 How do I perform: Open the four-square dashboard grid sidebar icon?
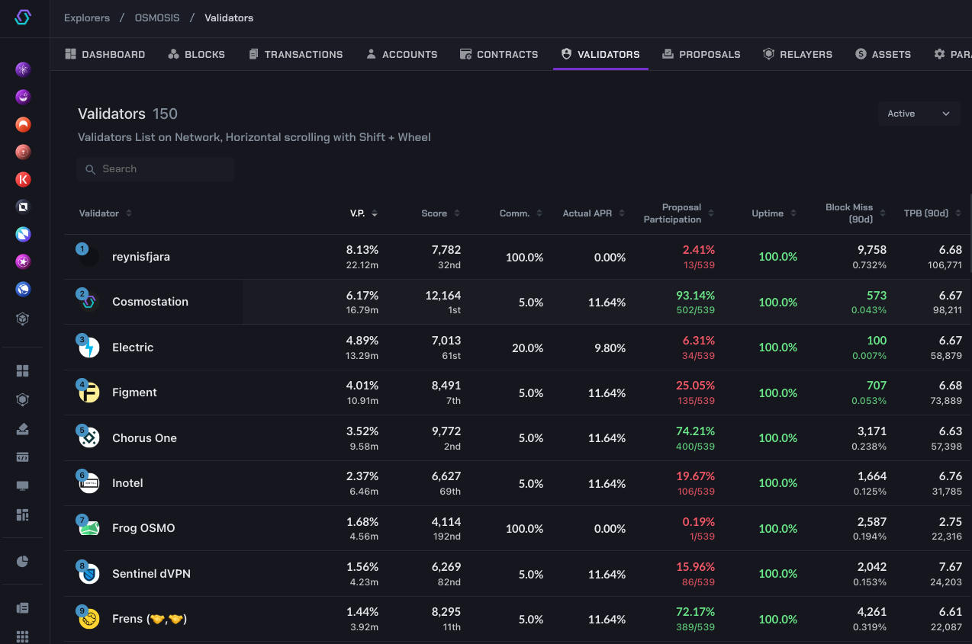click(23, 370)
